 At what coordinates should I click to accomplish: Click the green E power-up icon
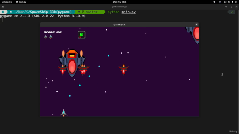coord(81,35)
